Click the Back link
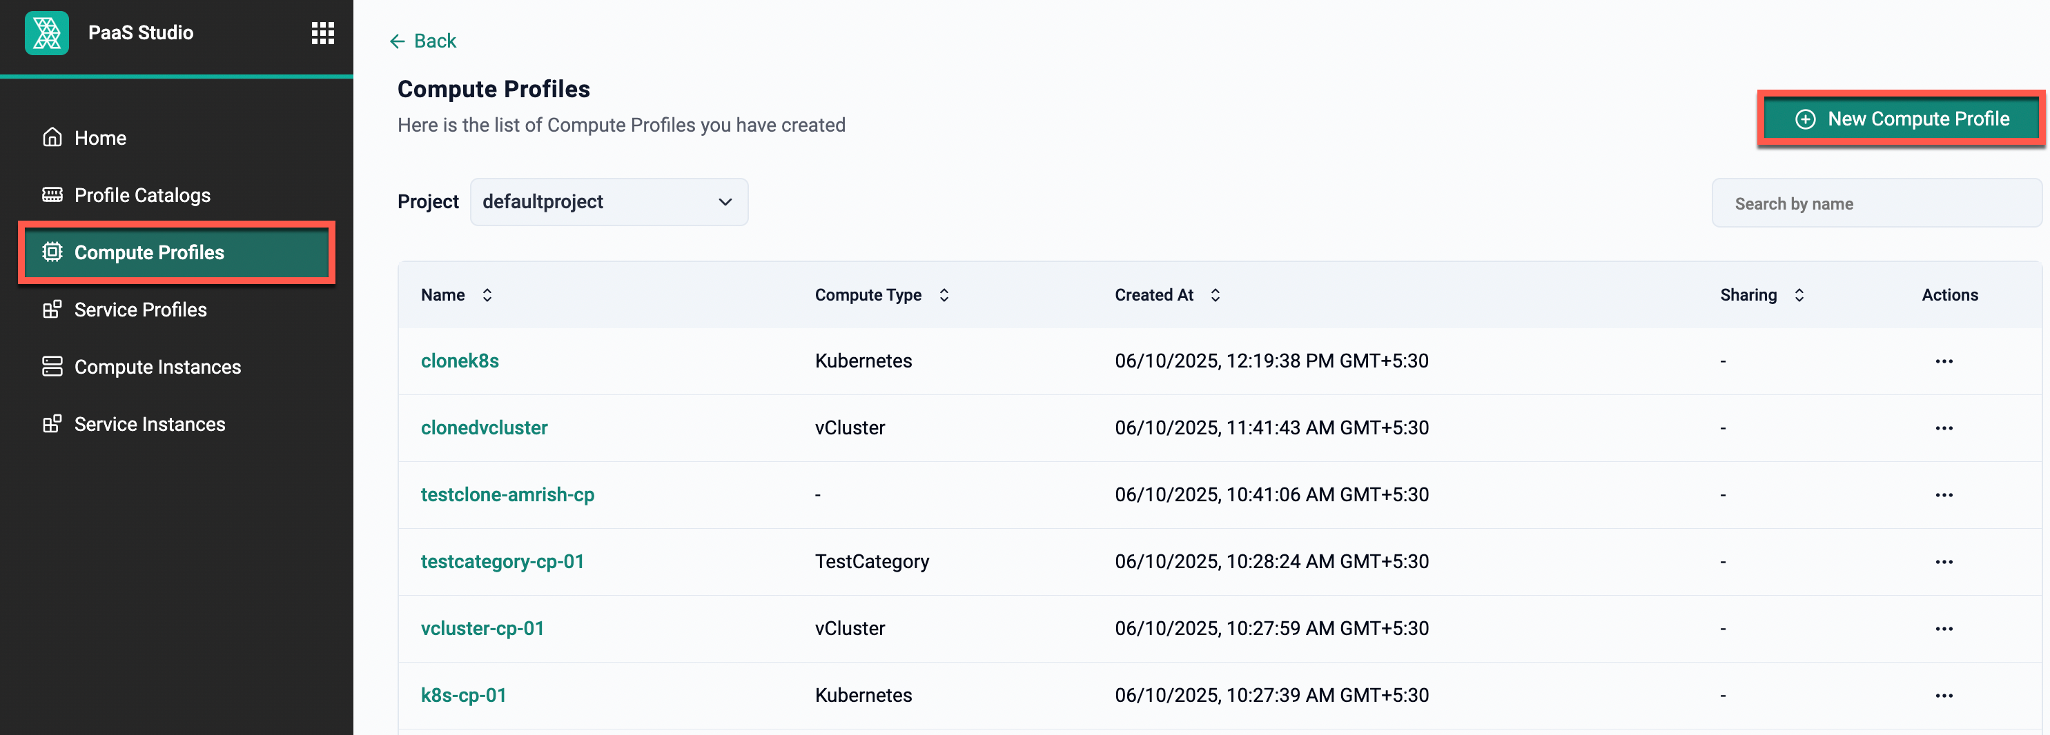The height and width of the screenshot is (735, 2050). pos(422,41)
